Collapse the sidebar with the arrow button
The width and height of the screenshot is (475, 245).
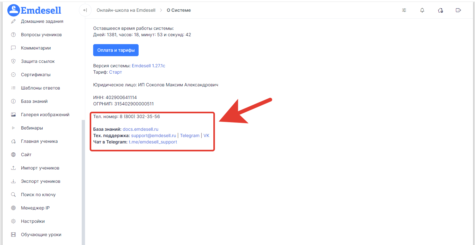(85, 10)
